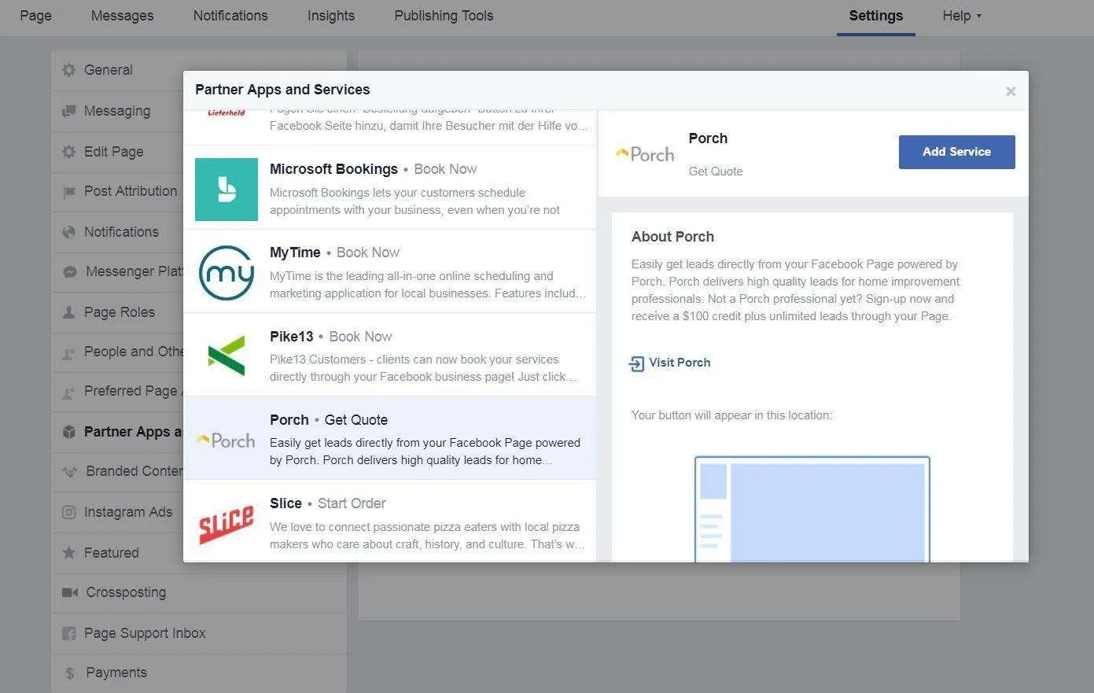Image resolution: width=1094 pixels, height=693 pixels.
Task: Click the Slice red logo
Action: (227, 524)
